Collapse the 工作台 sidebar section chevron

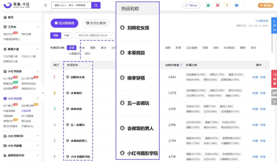pos(38,27)
